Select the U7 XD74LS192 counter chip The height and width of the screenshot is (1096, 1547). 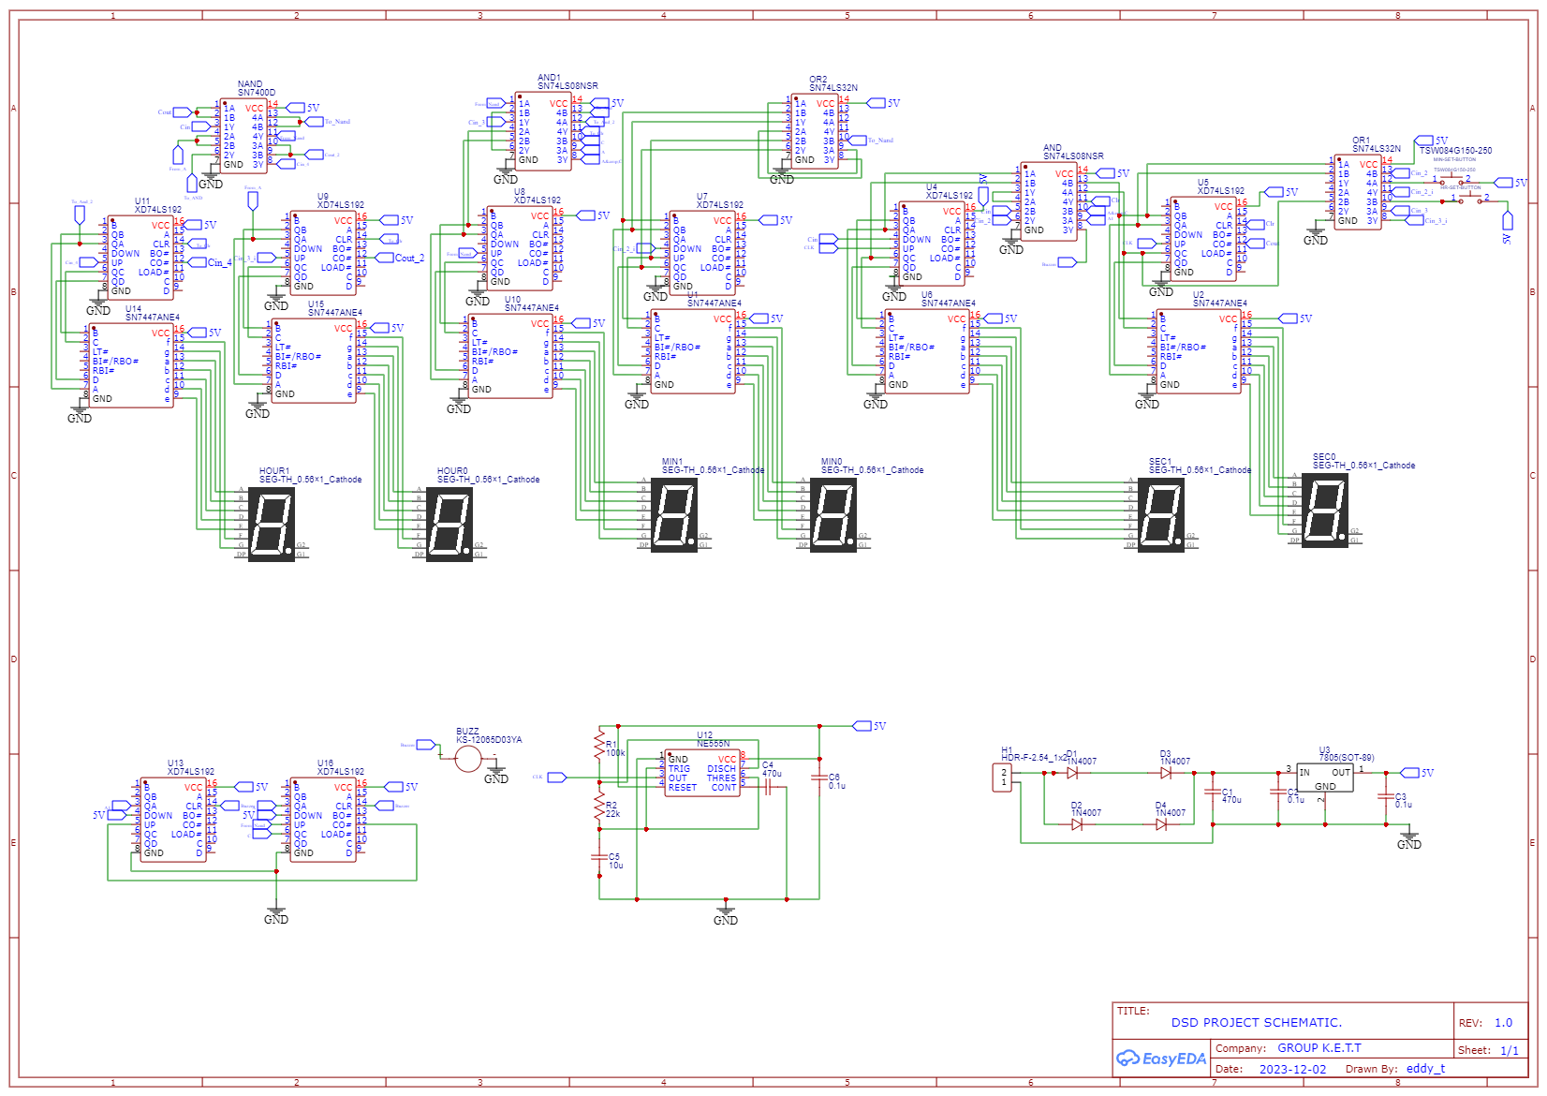click(702, 253)
